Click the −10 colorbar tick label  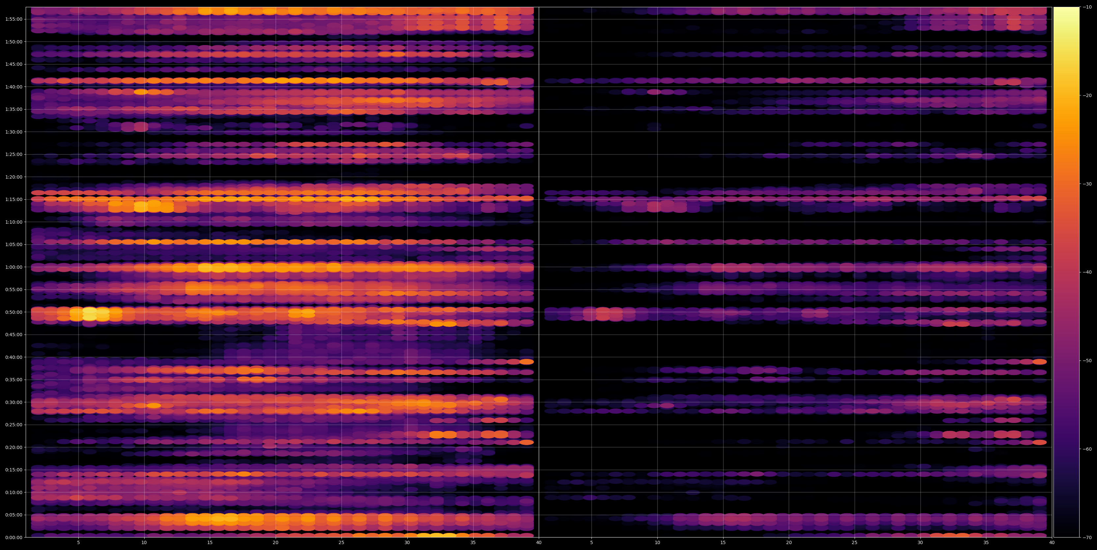[x=1087, y=7]
